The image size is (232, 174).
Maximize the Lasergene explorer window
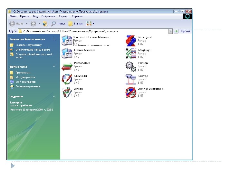pos(183,11)
